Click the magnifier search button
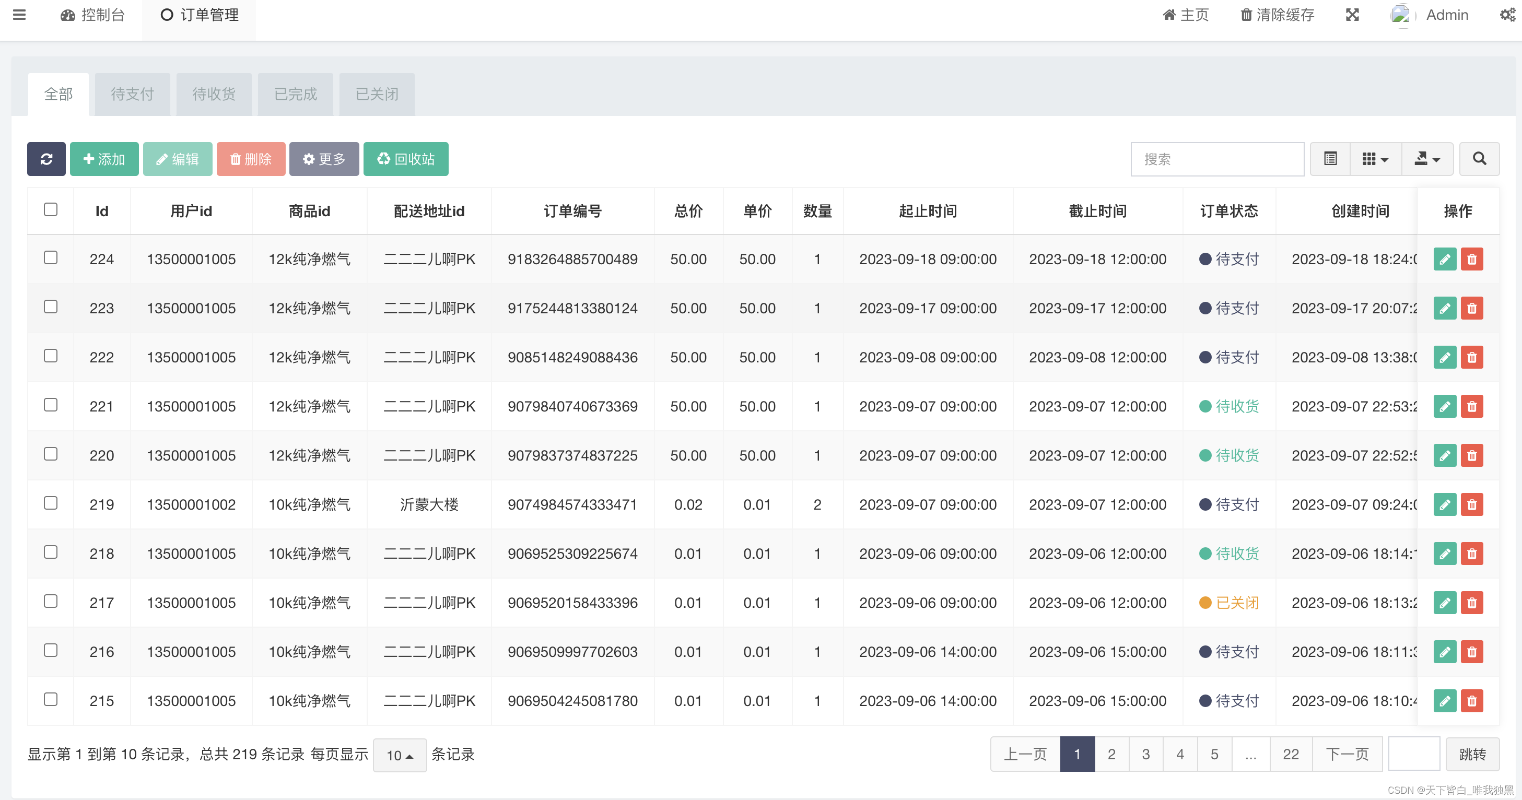Image resolution: width=1522 pixels, height=800 pixels. coord(1480,159)
